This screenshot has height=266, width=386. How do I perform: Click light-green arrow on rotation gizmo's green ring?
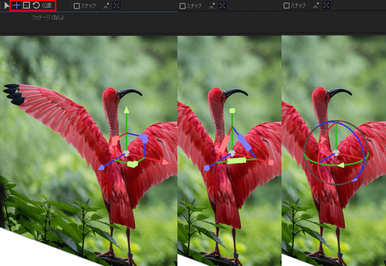(x=341, y=165)
